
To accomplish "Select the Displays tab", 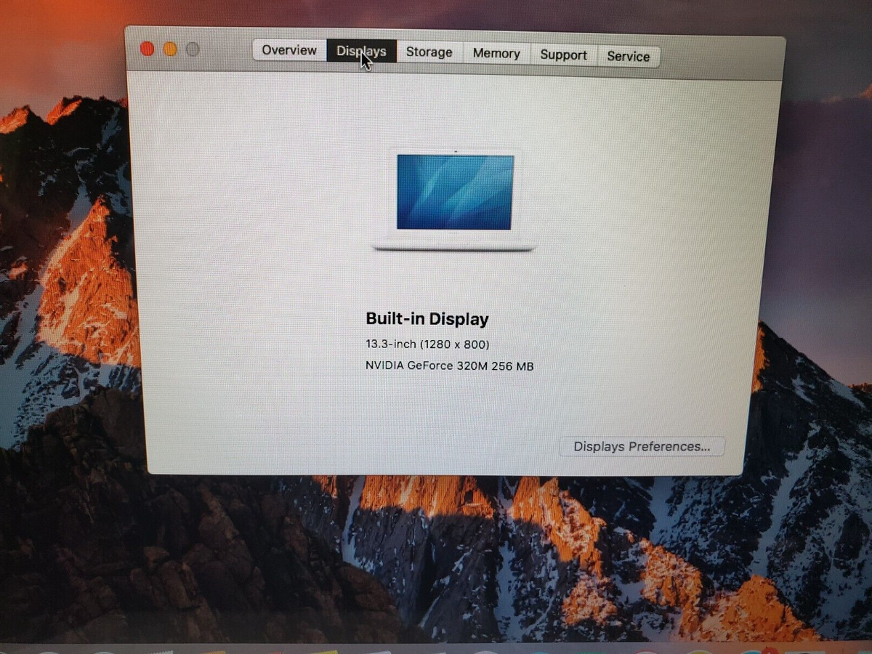I will [361, 52].
